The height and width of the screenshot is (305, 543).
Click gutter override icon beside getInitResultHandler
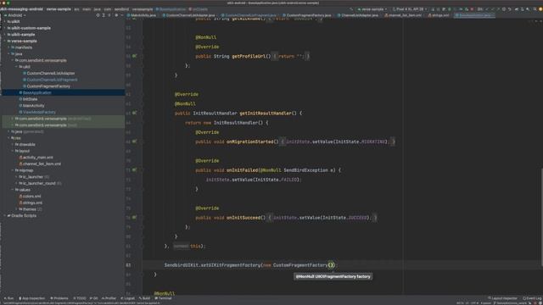(x=134, y=113)
